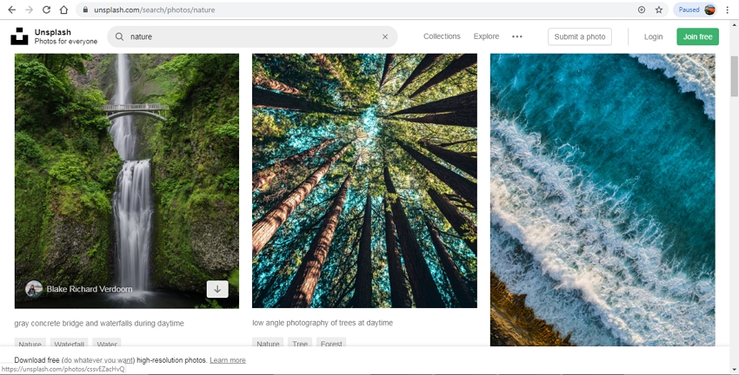Open browser home page

pos(63,10)
